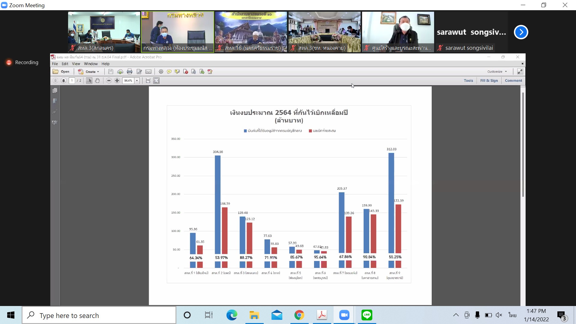Open the Window menu
576x324 pixels.
(91, 64)
